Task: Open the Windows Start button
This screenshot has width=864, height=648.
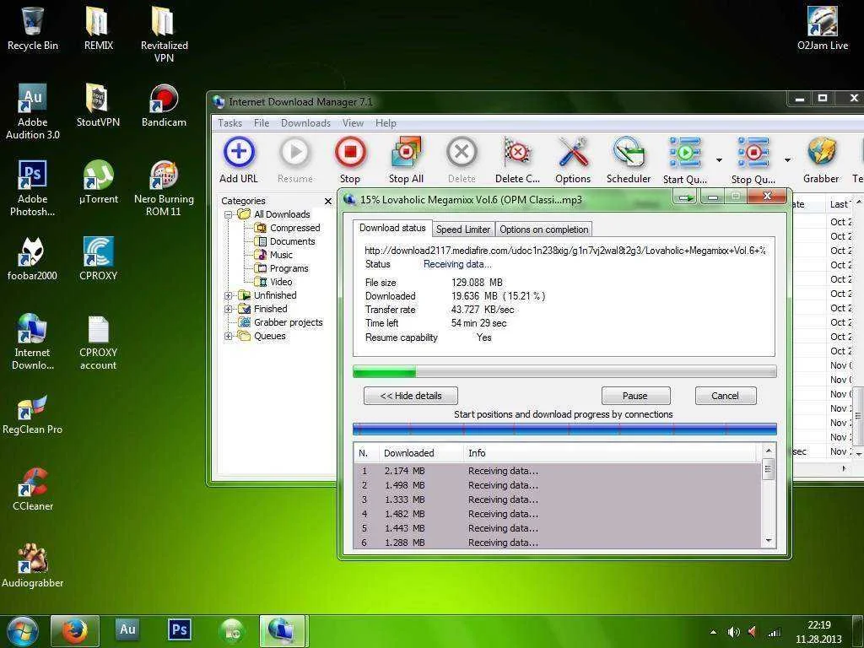Action: coord(22,632)
